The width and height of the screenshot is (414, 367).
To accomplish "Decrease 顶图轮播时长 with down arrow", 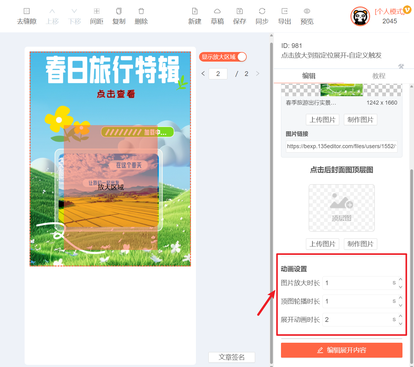I will click(x=401, y=305).
